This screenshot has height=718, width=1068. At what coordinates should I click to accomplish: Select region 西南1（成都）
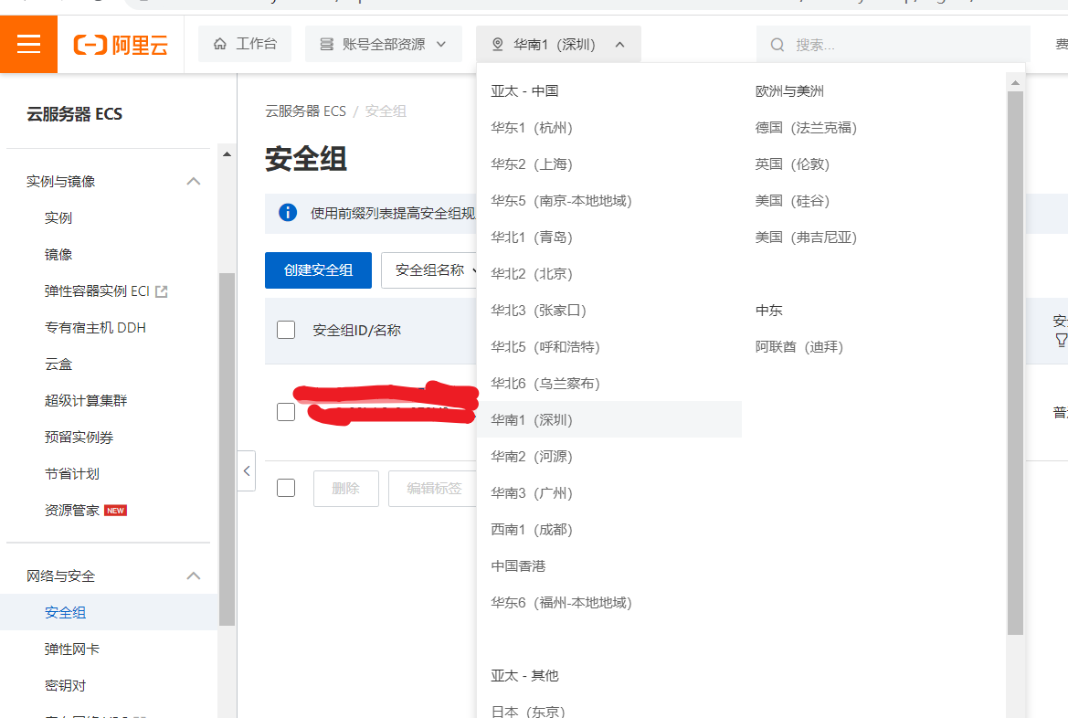532,529
